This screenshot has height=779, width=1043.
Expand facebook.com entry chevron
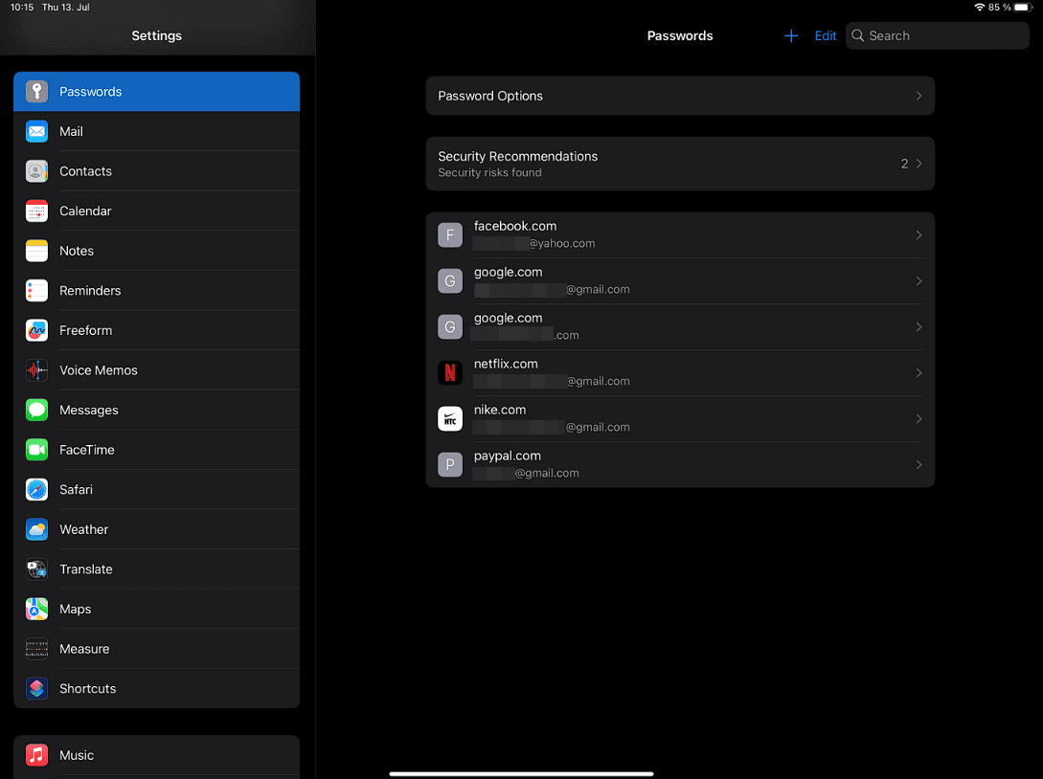tap(918, 235)
